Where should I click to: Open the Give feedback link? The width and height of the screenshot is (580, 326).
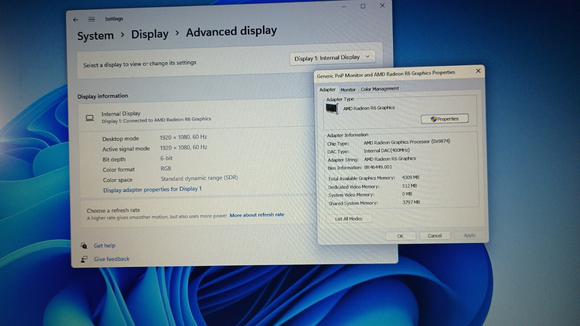tap(112, 259)
